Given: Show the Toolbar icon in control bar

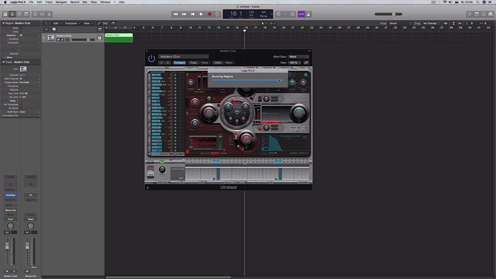Looking at the screenshot, I should point(26,14).
